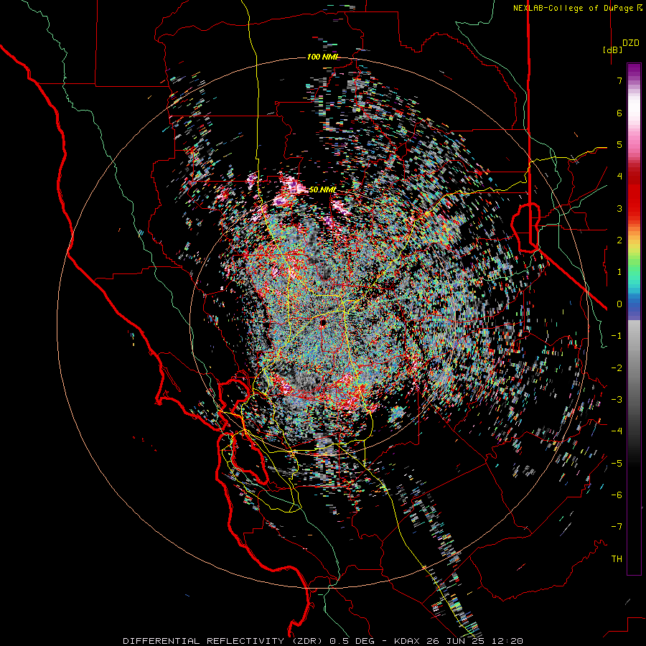The height and width of the screenshot is (646, 646).
Task: Click the TH label below the color scale
Action: [x=617, y=558]
